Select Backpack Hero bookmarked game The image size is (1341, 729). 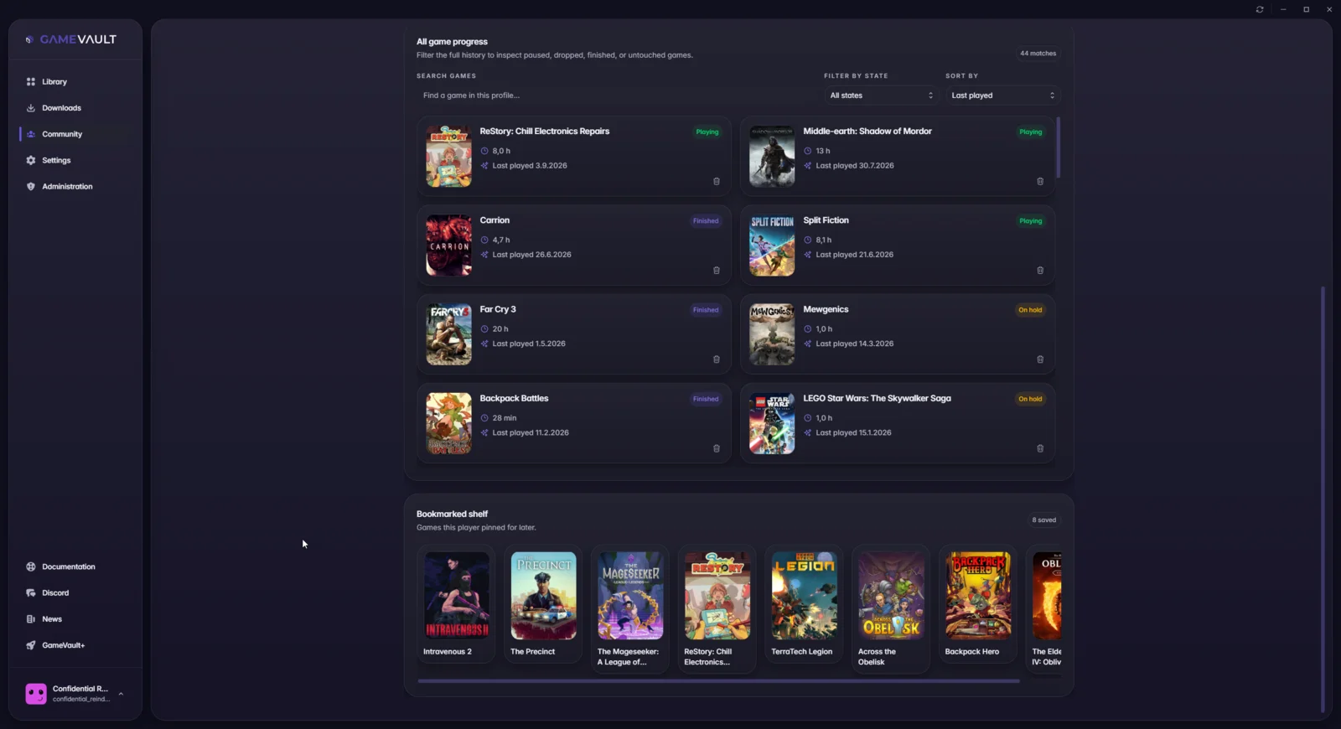[x=978, y=604]
